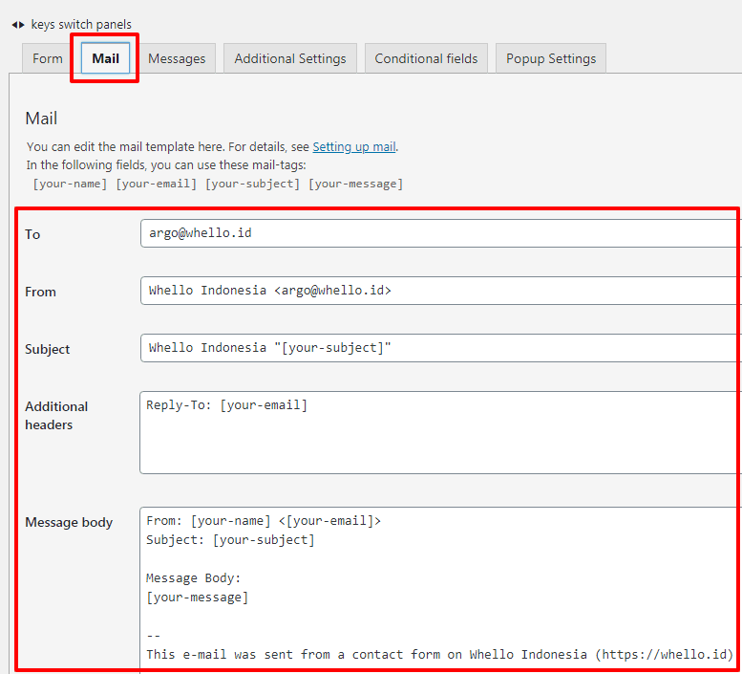Open the Conditional fields tab
The height and width of the screenshot is (674, 742).
(x=426, y=58)
